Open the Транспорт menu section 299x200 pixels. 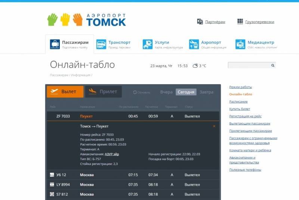click(119, 42)
